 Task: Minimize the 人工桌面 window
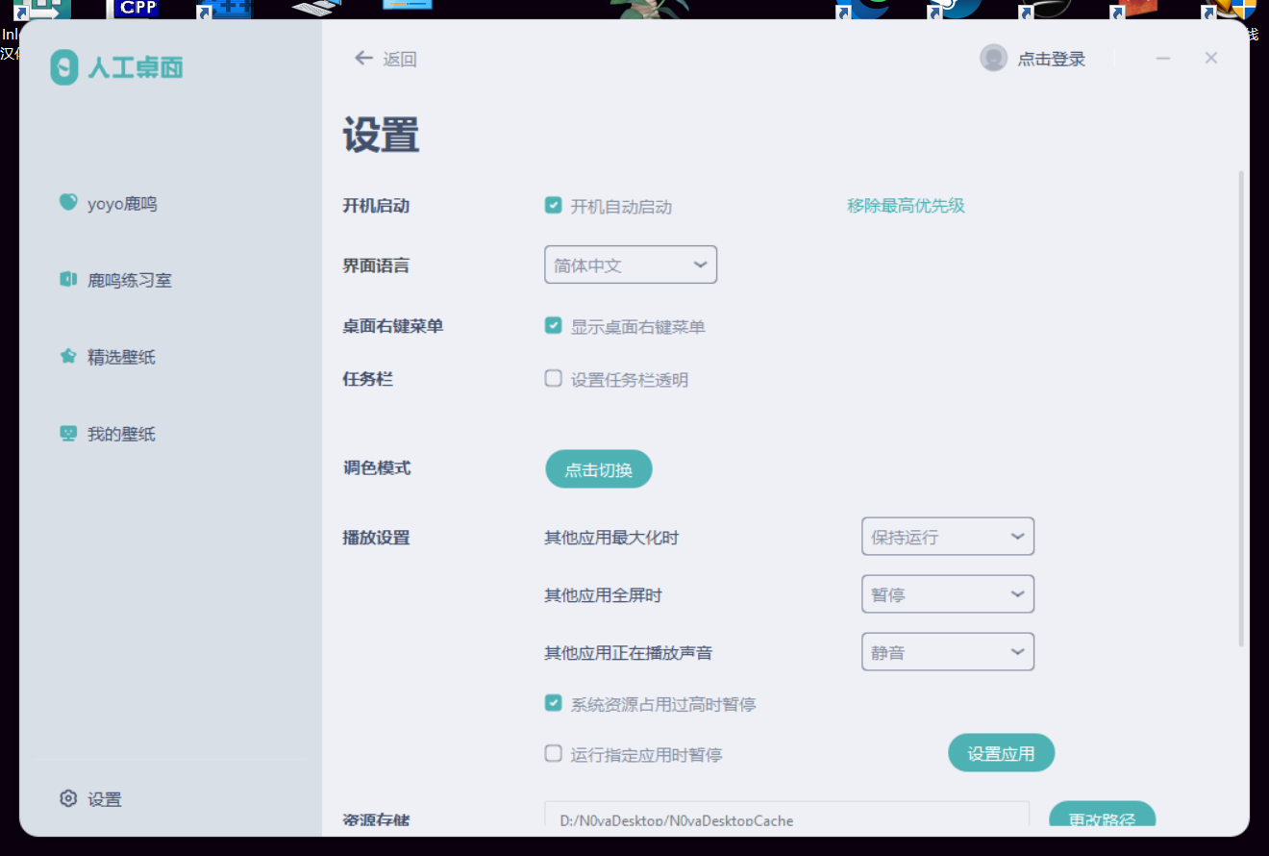[1163, 59]
